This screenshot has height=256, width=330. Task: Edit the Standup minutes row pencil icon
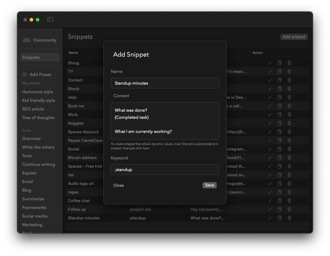click(x=270, y=218)
